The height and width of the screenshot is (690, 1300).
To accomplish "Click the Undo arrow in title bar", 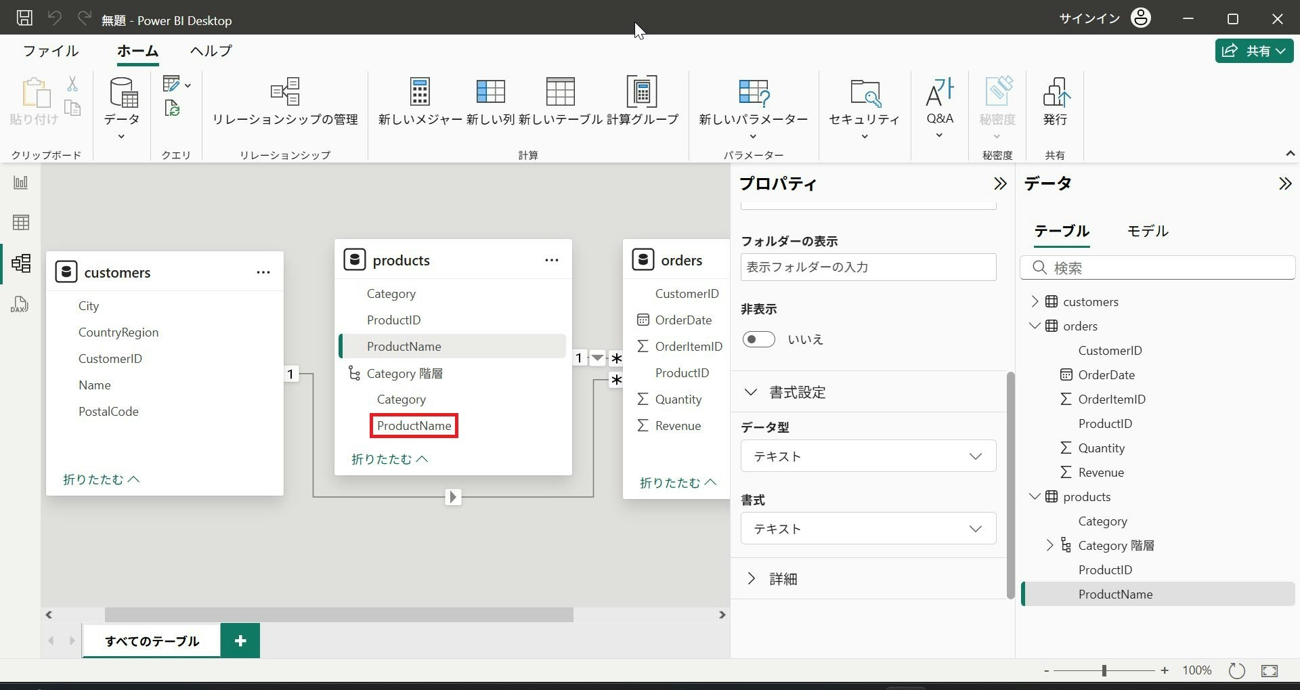I will (55, 18).
